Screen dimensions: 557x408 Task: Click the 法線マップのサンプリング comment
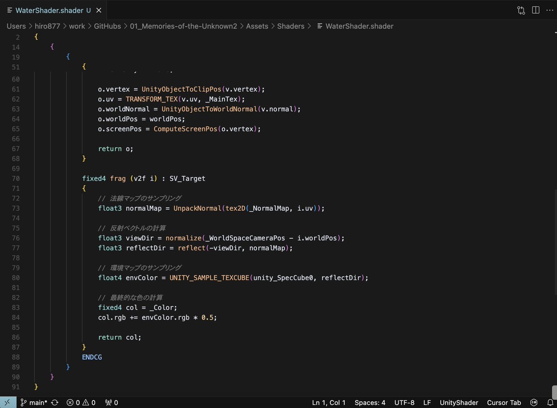pos(140,198)
